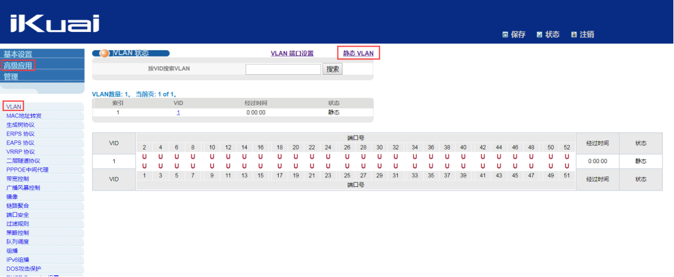
Task: Open the 静态 VLAN link
Action: point(358,53)
